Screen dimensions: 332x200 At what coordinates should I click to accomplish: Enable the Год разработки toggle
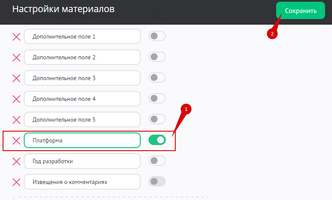157,161
